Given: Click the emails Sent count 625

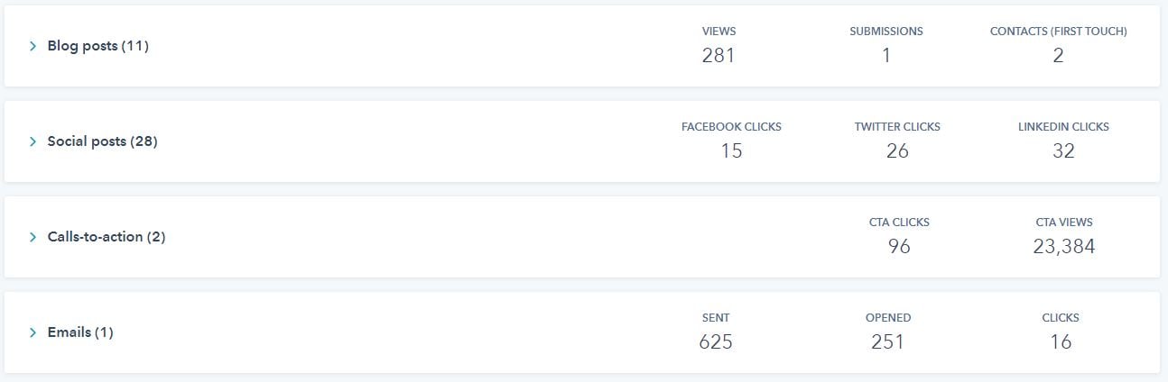Looking at the screenshot, I should [716, 342].
